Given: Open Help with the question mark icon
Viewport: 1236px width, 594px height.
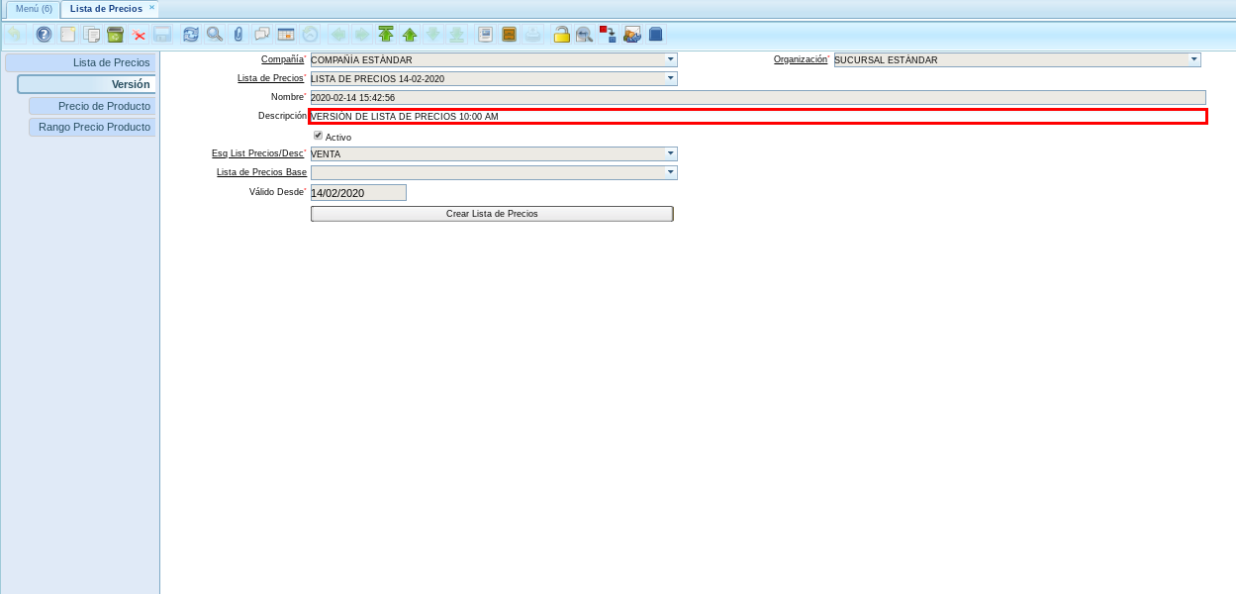Looking at the screenshot, I should (44, 34).
